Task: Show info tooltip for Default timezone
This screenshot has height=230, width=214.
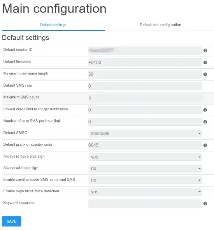Action: coord(205,63)
